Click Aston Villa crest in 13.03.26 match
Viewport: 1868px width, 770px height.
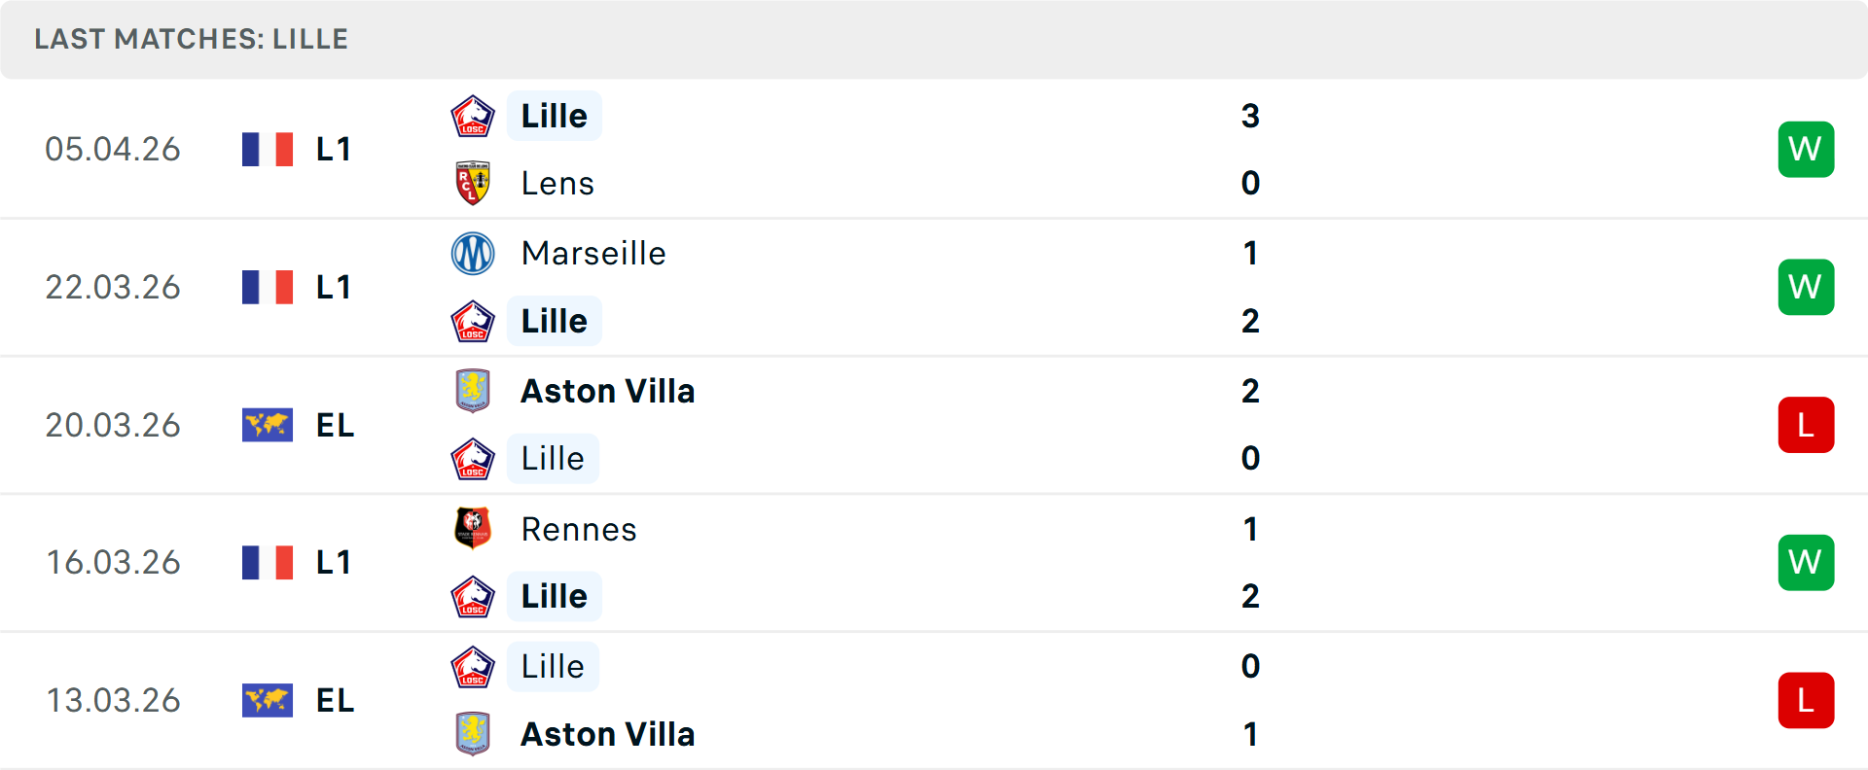pyautogui.click(x=473, y=734)
